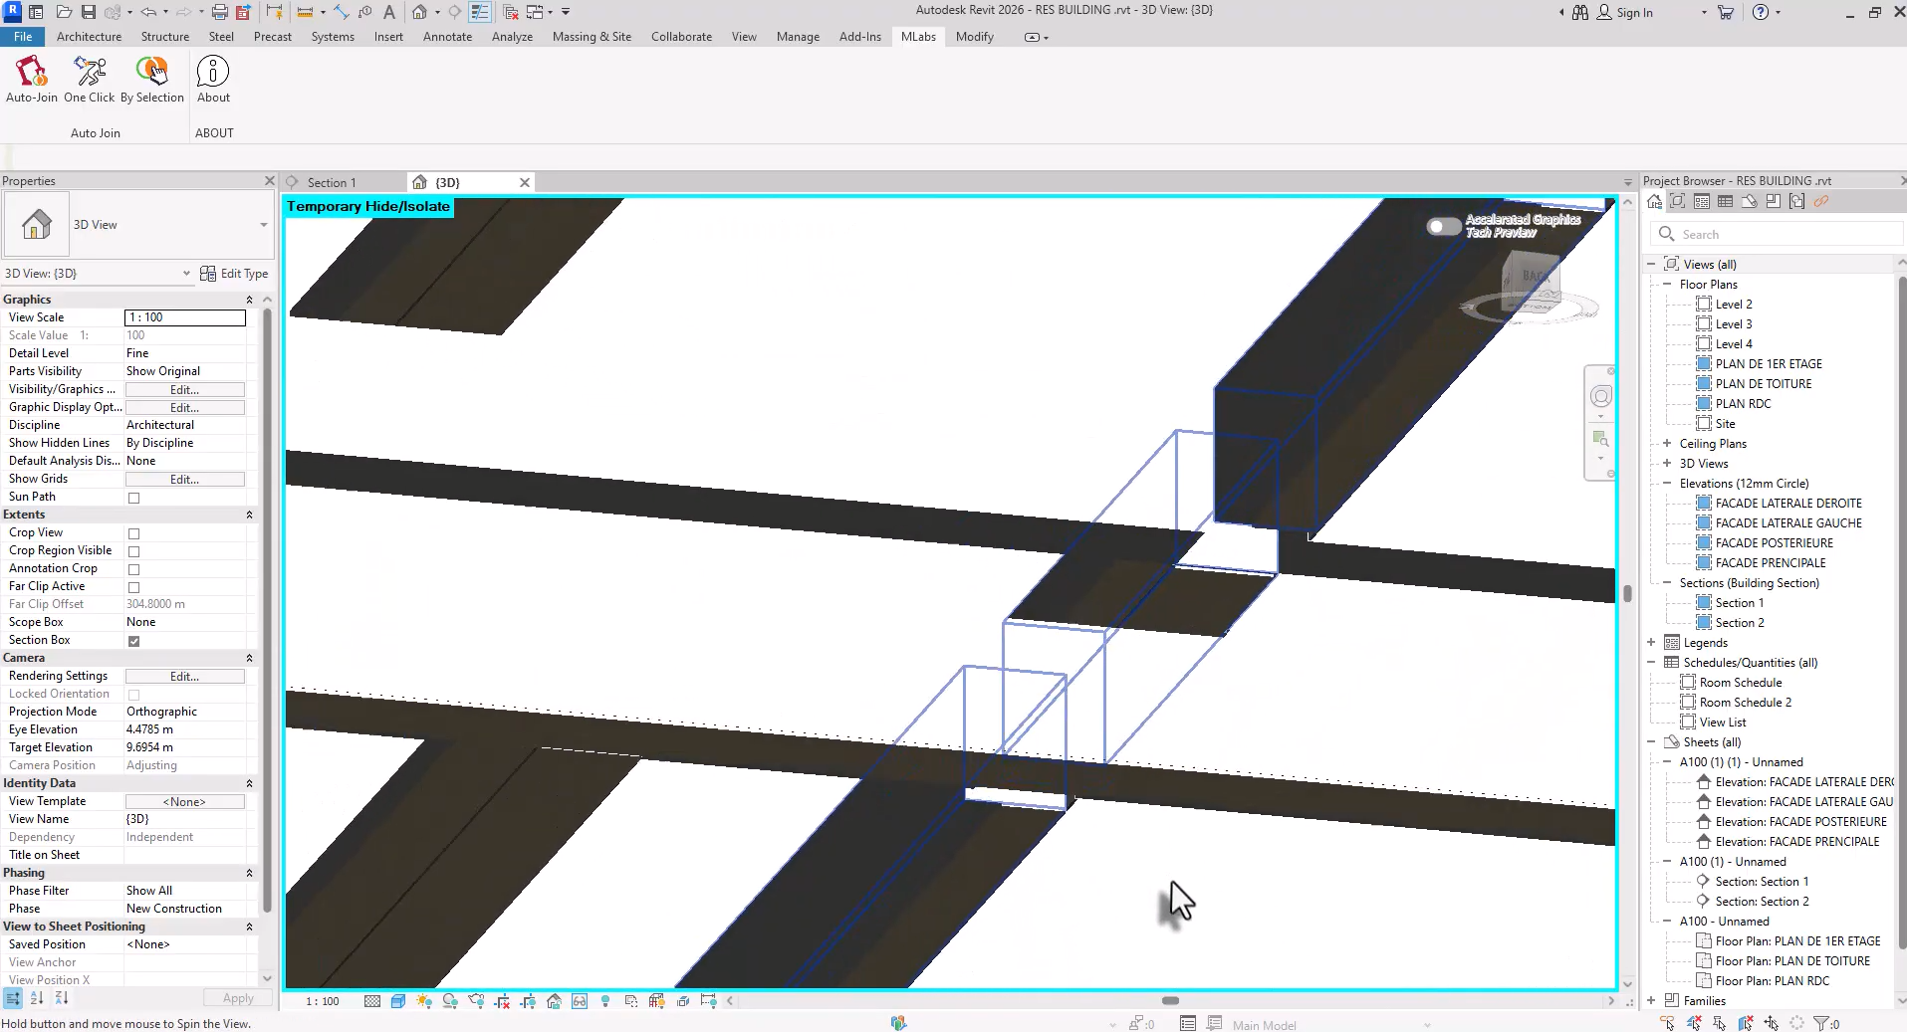Select the Temporary Hide/Isolate glasses icon

(581, 1001)
